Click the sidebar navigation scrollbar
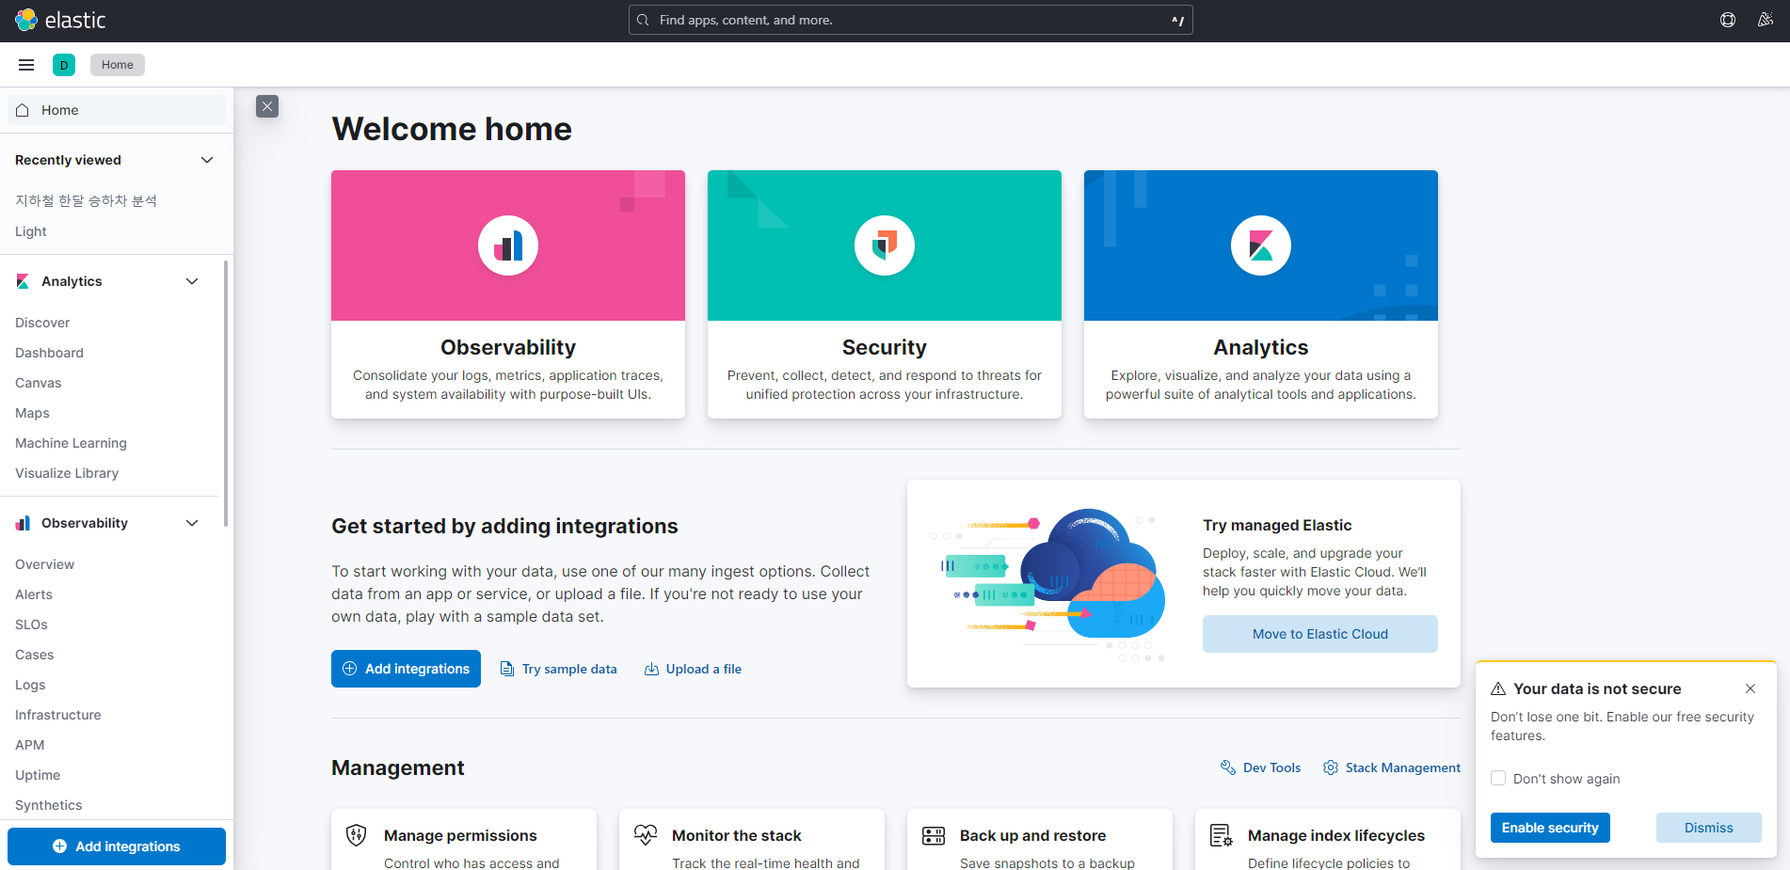1790x870 pixels. coord(226,393)
